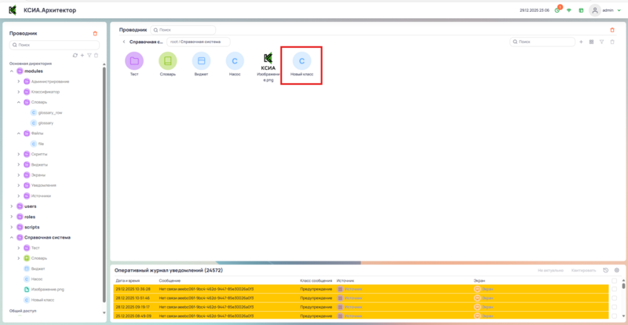Select the Виджет icon in explorer

[x=201, y=61]
